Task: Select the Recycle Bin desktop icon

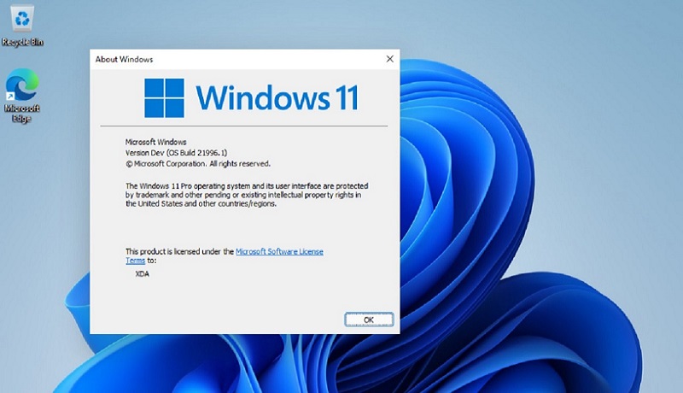Action: (x=23, y=17)
